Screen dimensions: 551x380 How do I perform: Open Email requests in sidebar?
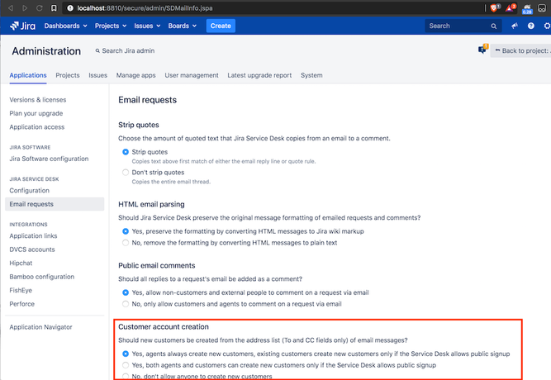coord(55,204)
